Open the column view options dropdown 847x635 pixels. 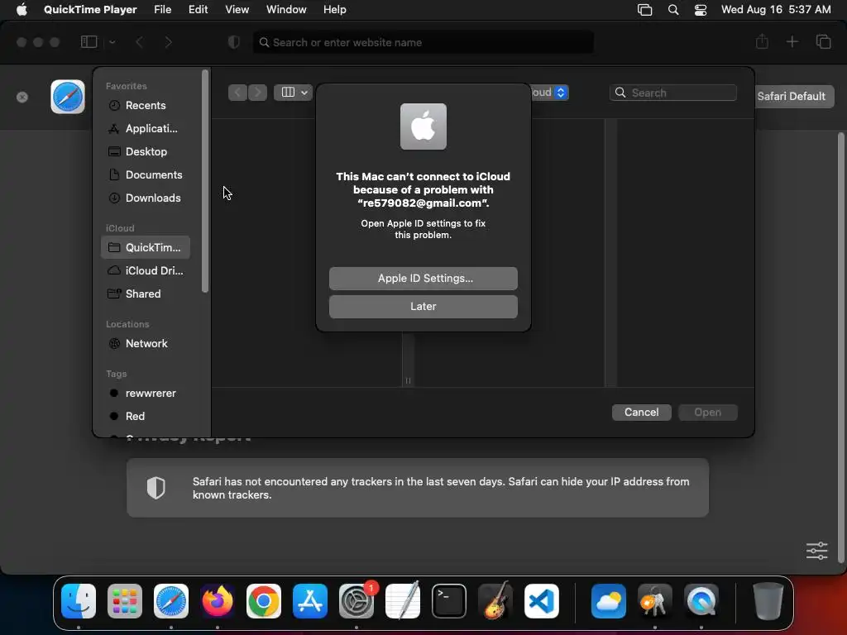pyautogui.click(x=294, y=93)
